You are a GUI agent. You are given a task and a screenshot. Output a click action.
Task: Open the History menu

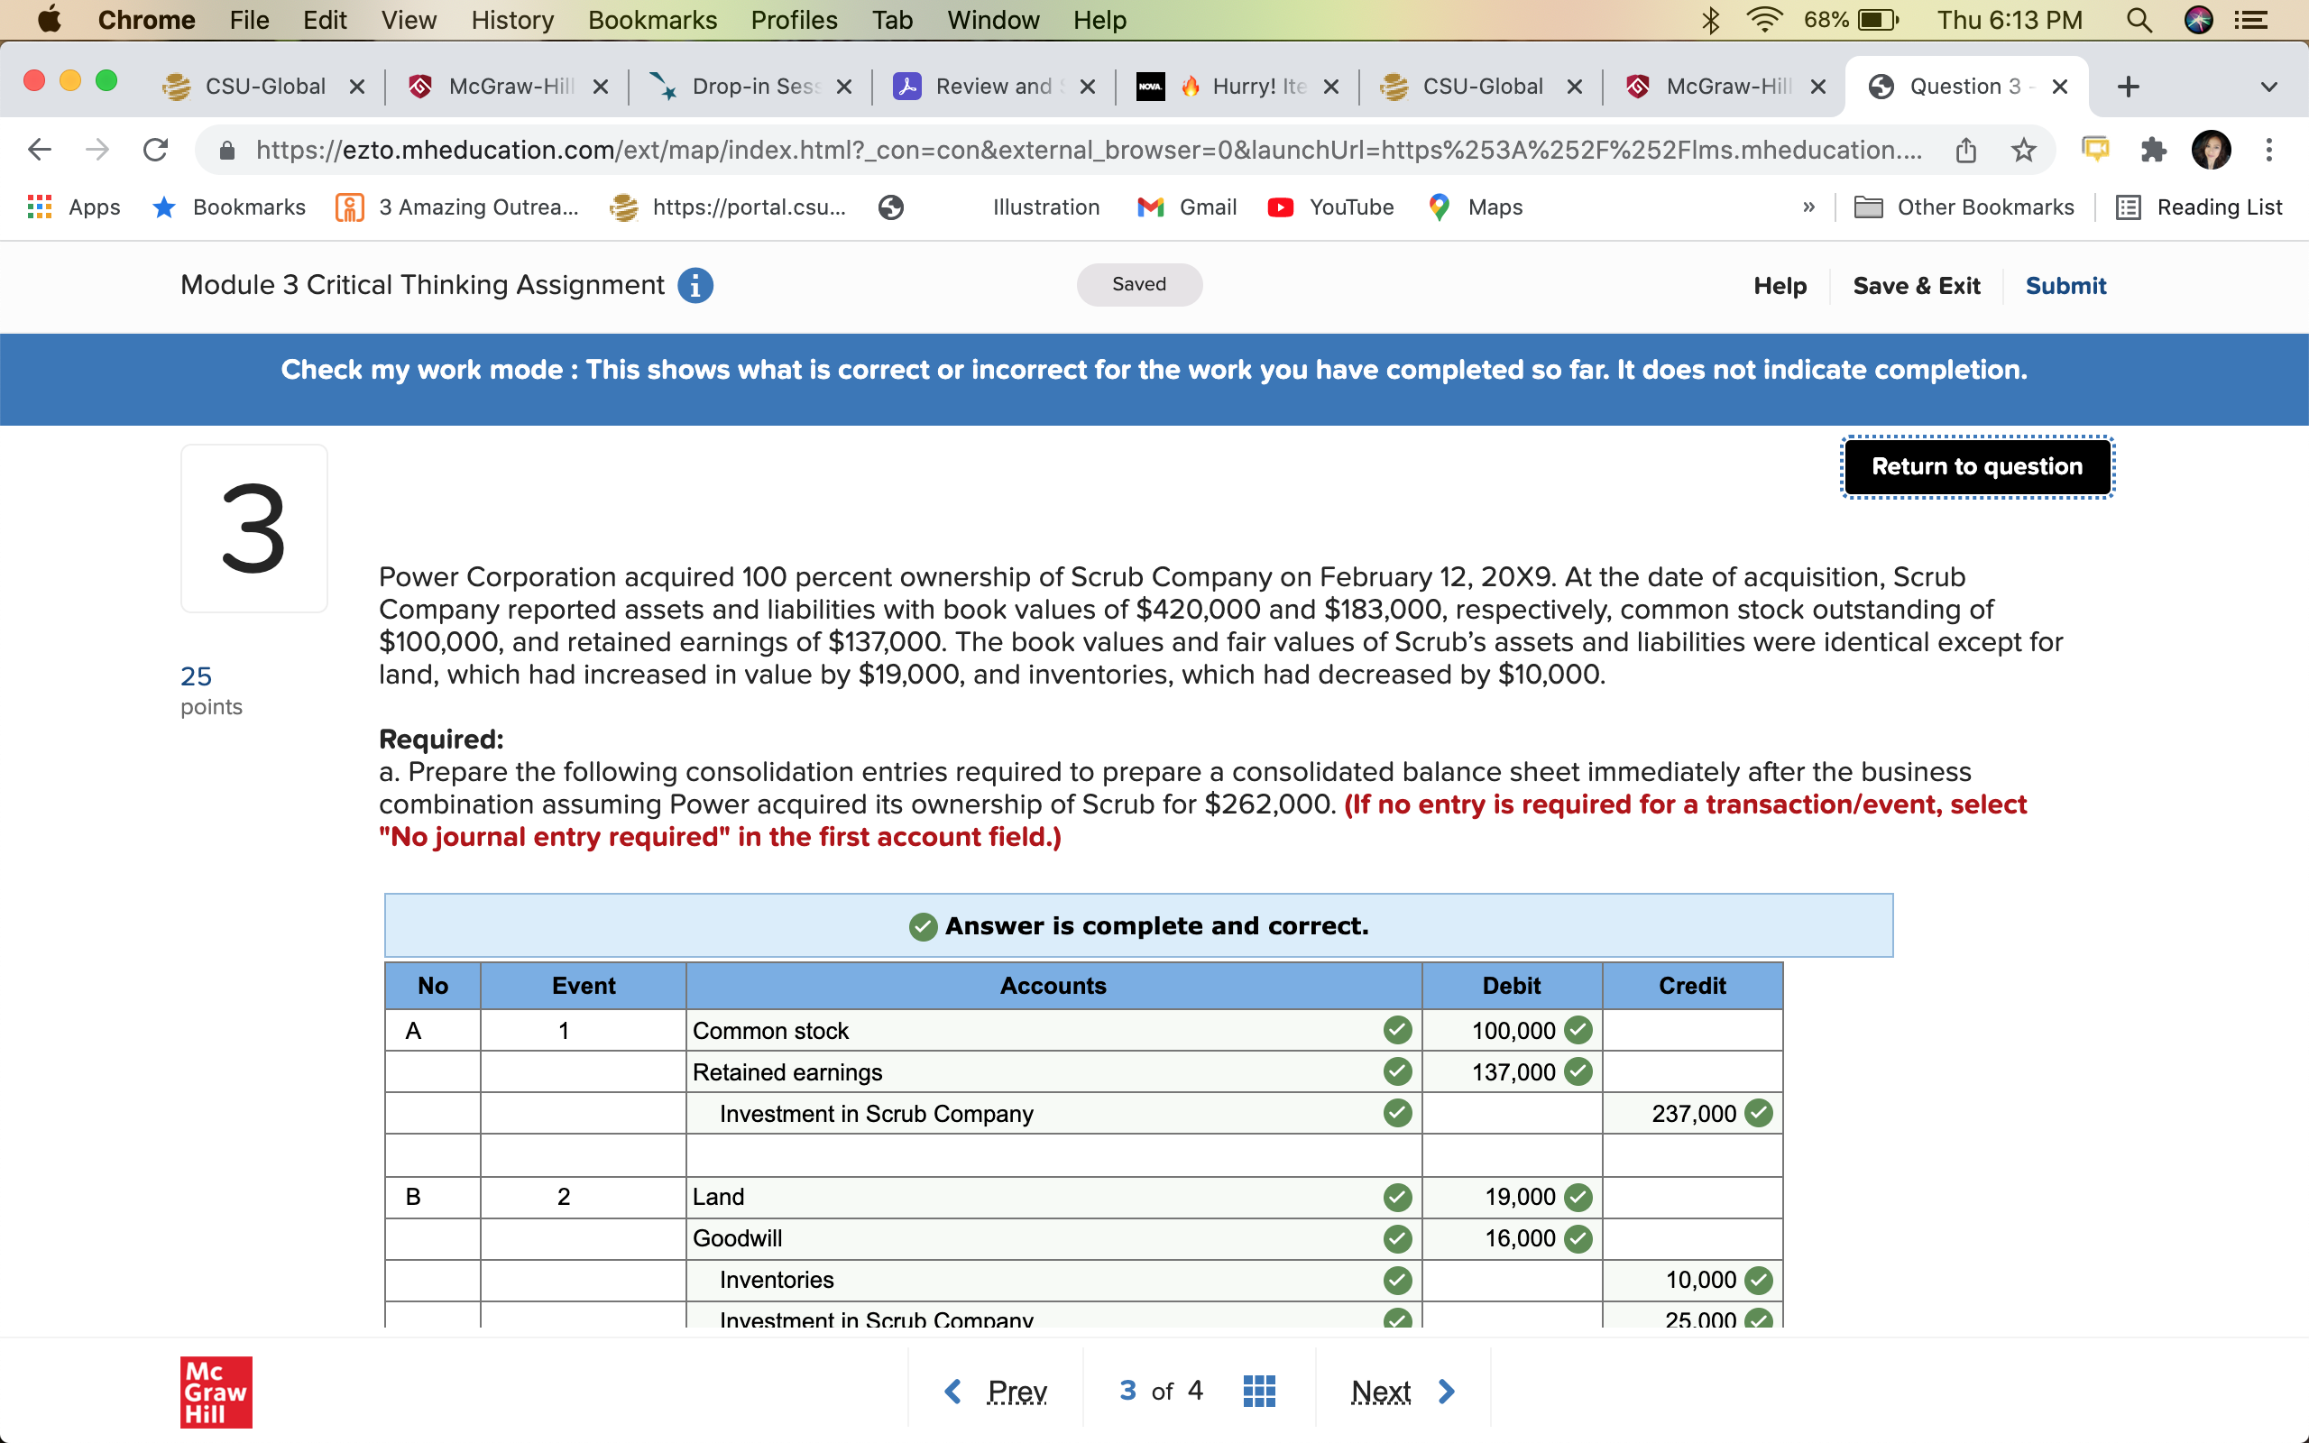(511, 20)
